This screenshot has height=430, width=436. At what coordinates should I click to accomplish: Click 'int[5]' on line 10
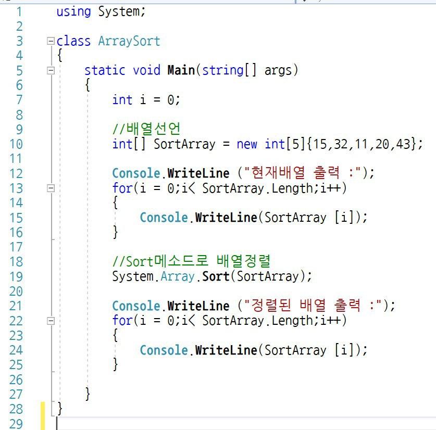285,144
